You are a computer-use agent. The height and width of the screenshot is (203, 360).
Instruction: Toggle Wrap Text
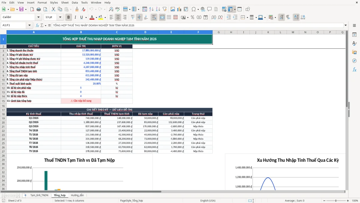click(154, 17)
